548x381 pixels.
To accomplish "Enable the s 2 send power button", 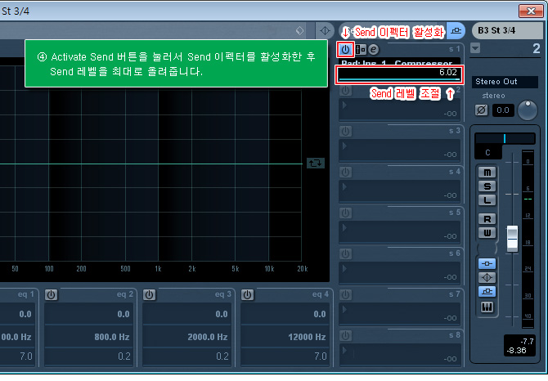I will tap(345, 91).
